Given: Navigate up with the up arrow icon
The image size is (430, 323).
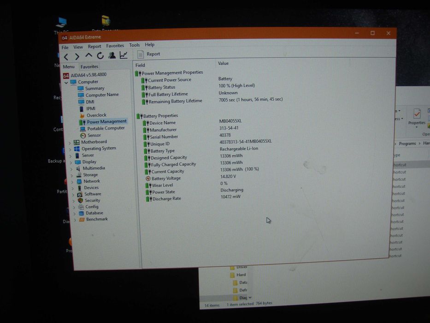Looking at the screenshot, I should pos(88,56).
